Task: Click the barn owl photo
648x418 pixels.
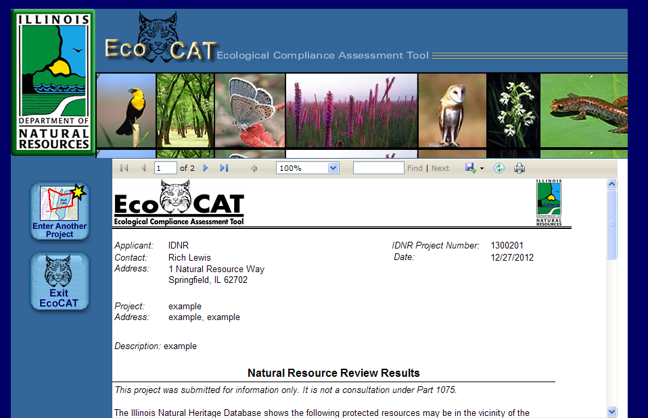Action: (452, 110)
